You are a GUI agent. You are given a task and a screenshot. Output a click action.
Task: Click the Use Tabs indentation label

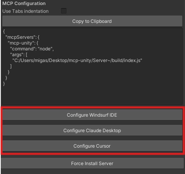pyautogui.click(x=25, y=11)
